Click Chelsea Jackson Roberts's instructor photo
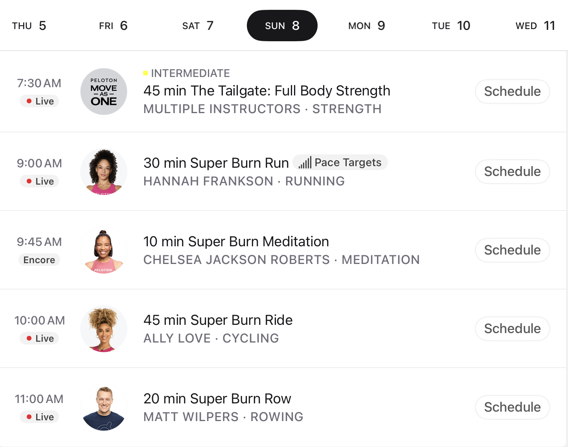Image resolution: width=568 pixels, height=447 pixels. 104,250
